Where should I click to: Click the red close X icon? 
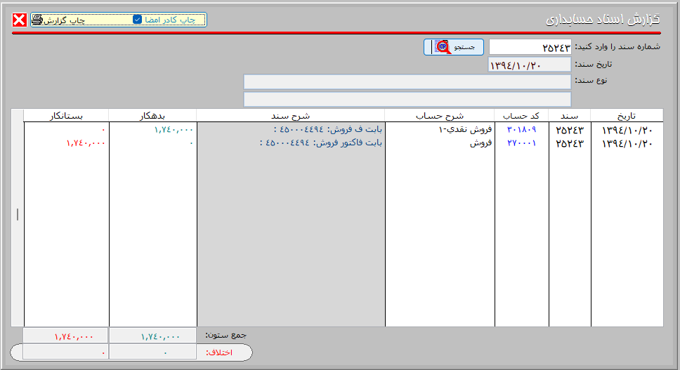[19, 20]
